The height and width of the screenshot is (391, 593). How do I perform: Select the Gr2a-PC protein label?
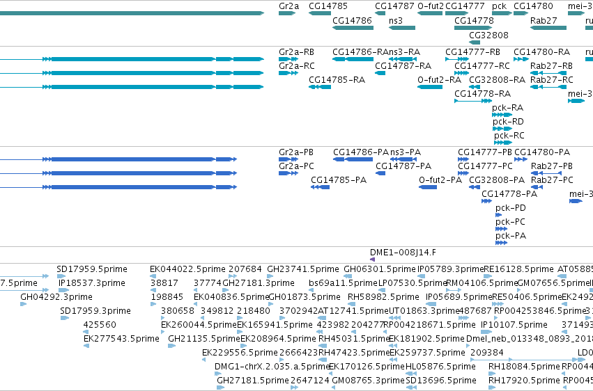[296, 166]
